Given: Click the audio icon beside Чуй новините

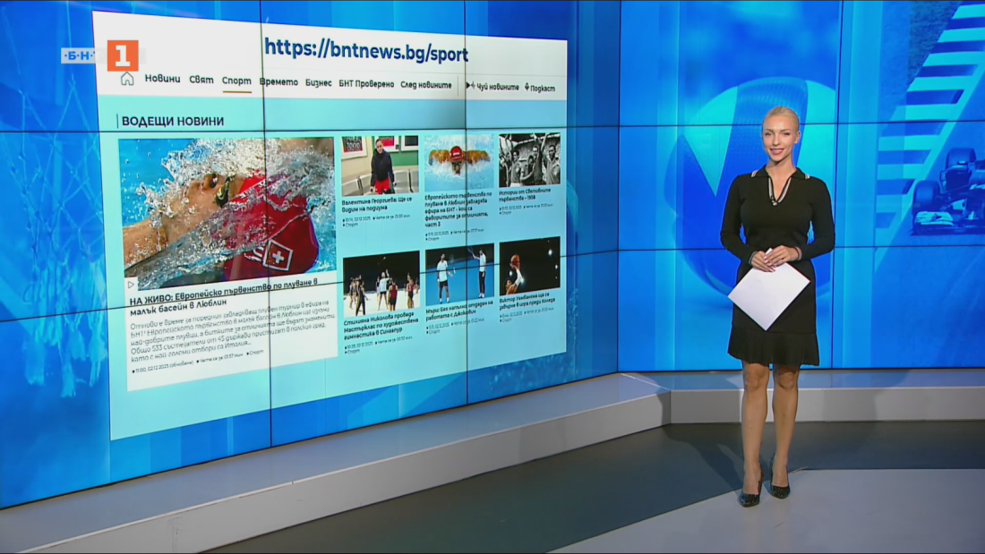Looking at the screenshot, I should 470,86.
